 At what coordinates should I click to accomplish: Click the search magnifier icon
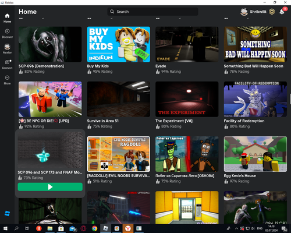[x=112, y=12]
